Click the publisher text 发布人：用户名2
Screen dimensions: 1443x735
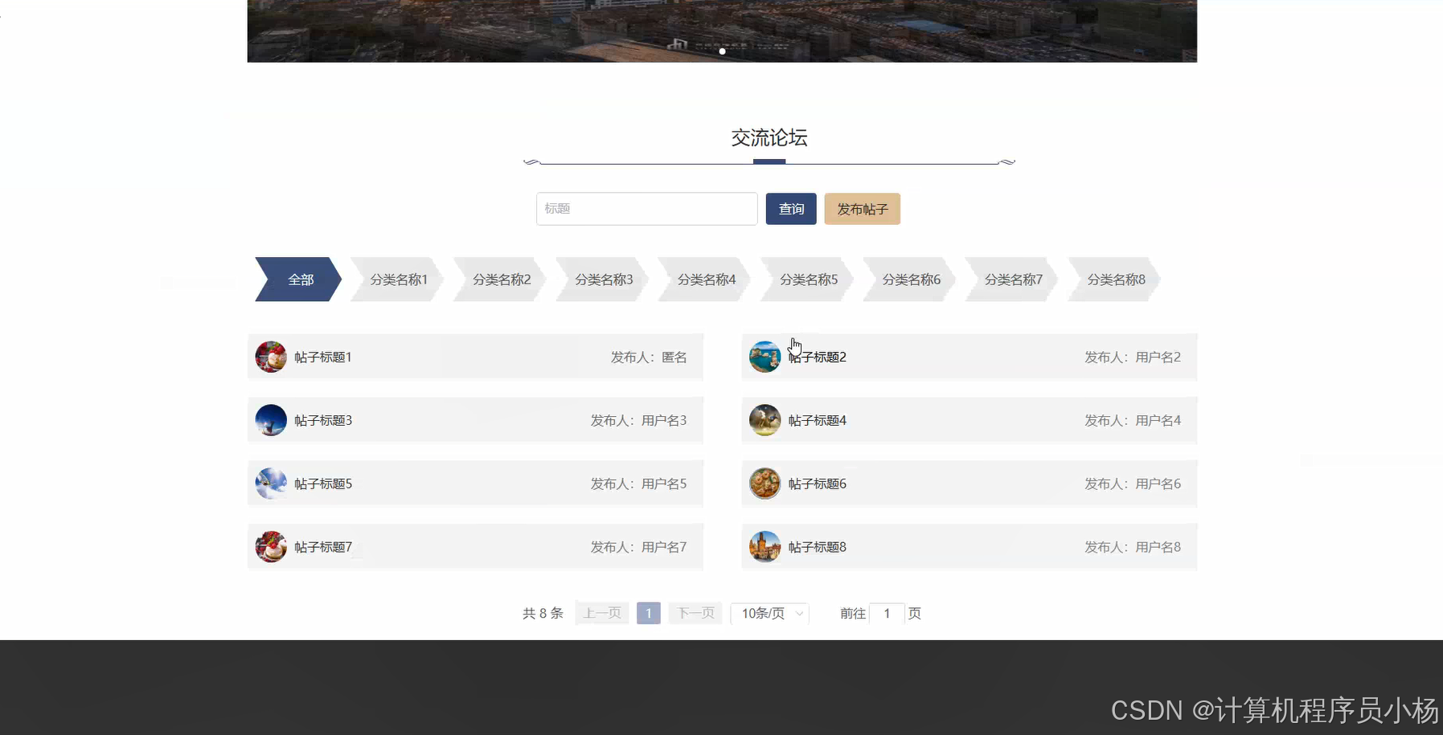pyautogui.click(x=1133, y=357)
